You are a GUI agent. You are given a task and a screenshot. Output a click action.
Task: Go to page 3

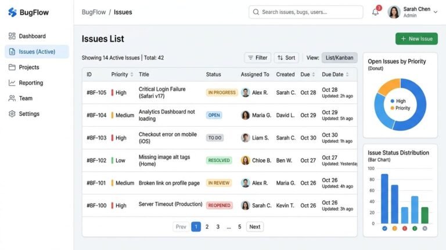[218, 227]
